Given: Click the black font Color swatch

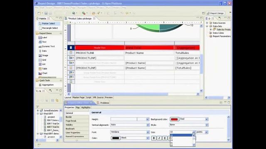Looking at the screenshot, I should coord(116,138).
